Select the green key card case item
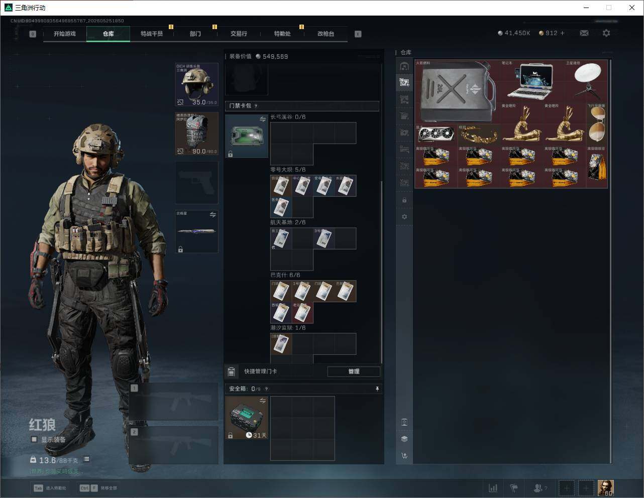This screenshot has width=644, height=498. (x=247, y=136)
